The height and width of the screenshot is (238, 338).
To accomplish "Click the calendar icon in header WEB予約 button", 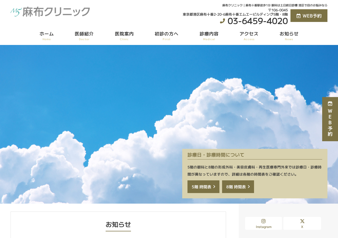I will point(298,16).
